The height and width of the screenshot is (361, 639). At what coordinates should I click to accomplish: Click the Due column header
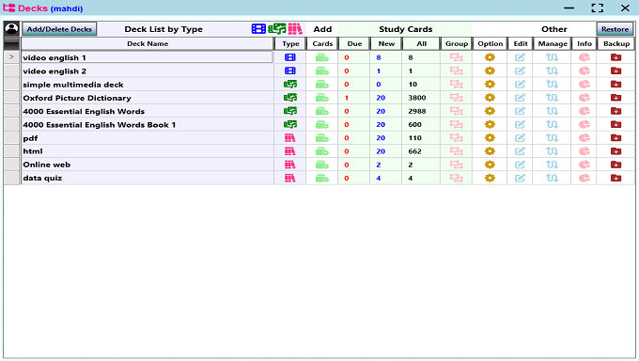click(x=354, y=43)
